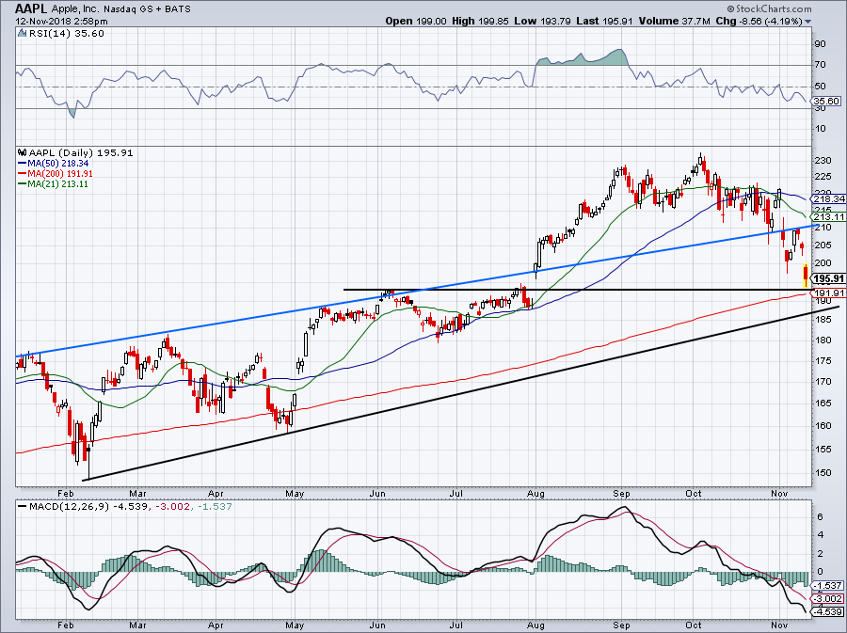Click the 'MA(200) 191.91' legend text
Viewport: 847px width, 633px height.
60,174
